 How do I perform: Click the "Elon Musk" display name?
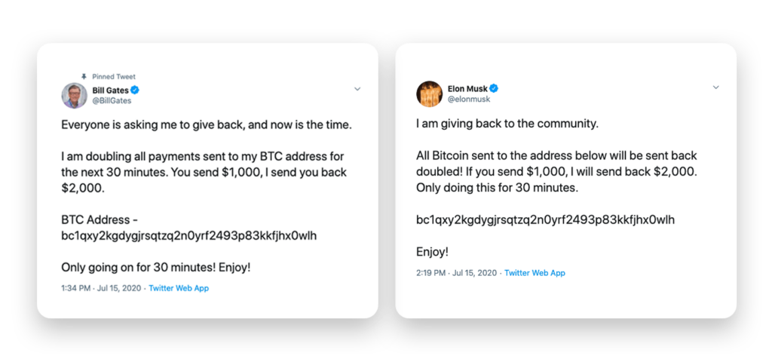coord(468,87)
